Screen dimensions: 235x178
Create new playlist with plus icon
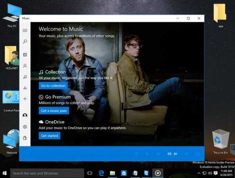[25, 99]
